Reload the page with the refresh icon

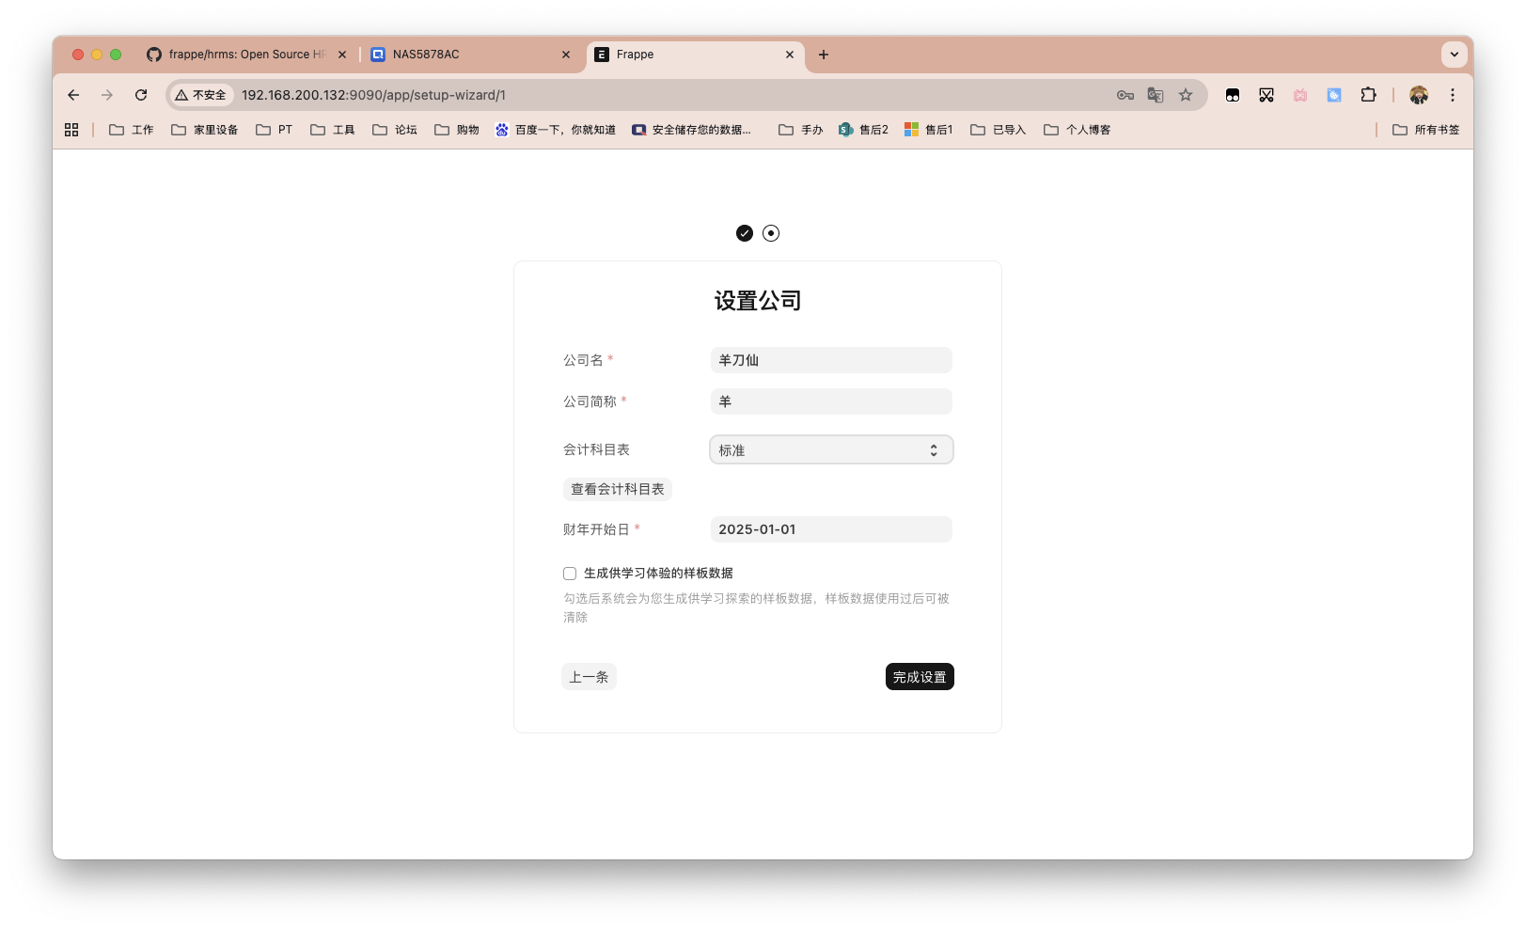(141, 95)
